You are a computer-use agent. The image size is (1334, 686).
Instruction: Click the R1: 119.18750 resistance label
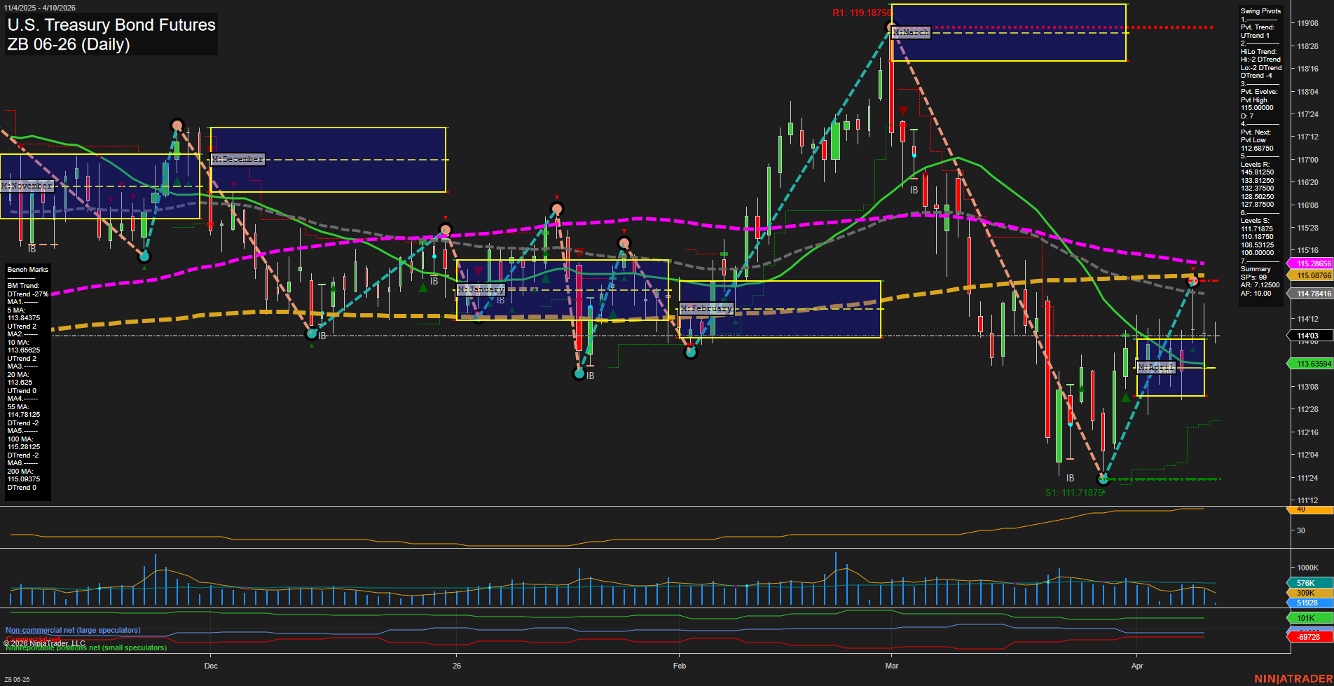pyautogui.click(x=861, y=13)
